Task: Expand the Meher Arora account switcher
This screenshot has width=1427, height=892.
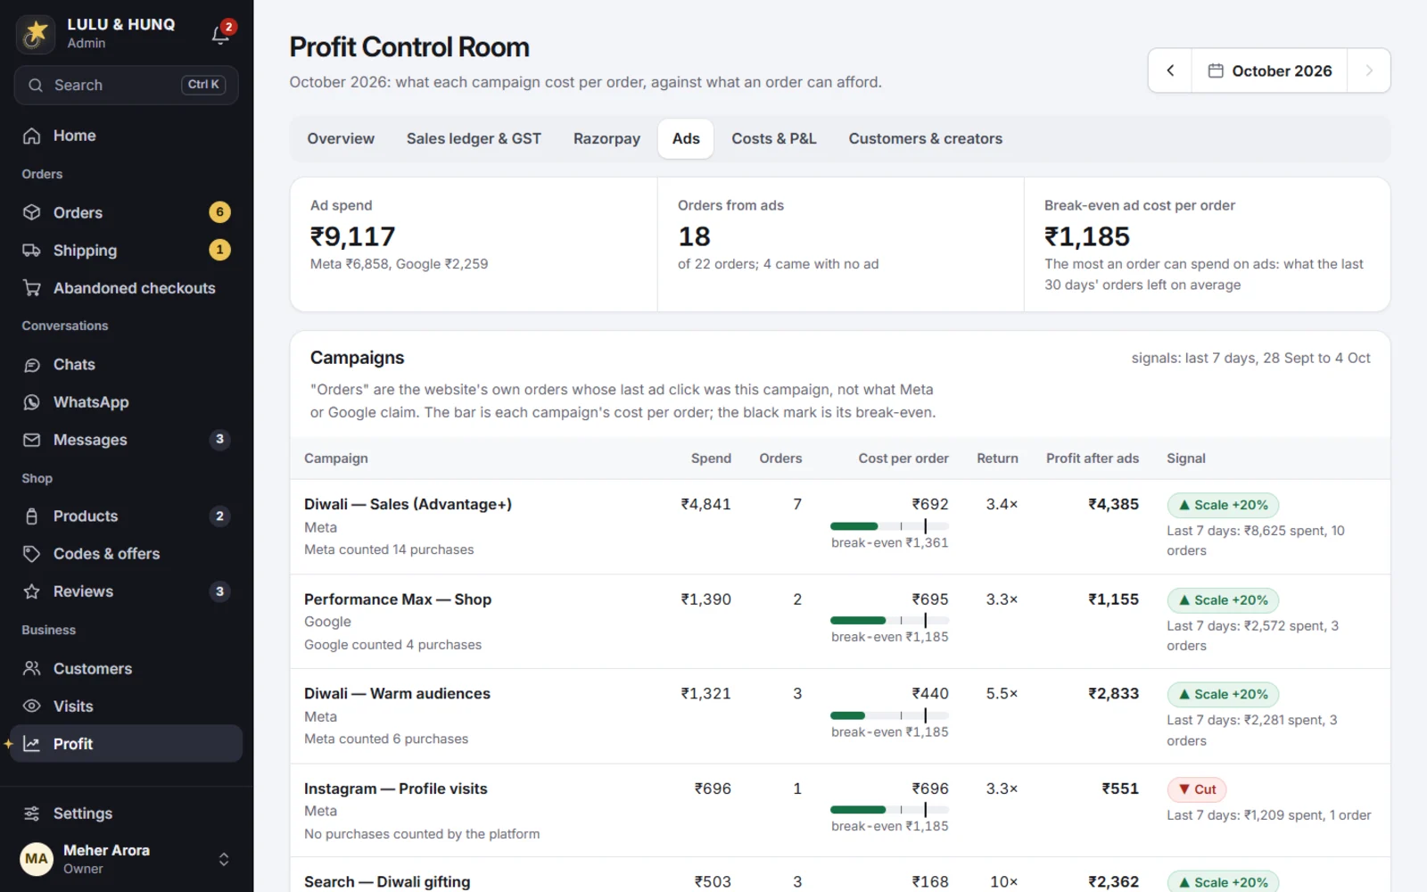Action: point(224,859)
